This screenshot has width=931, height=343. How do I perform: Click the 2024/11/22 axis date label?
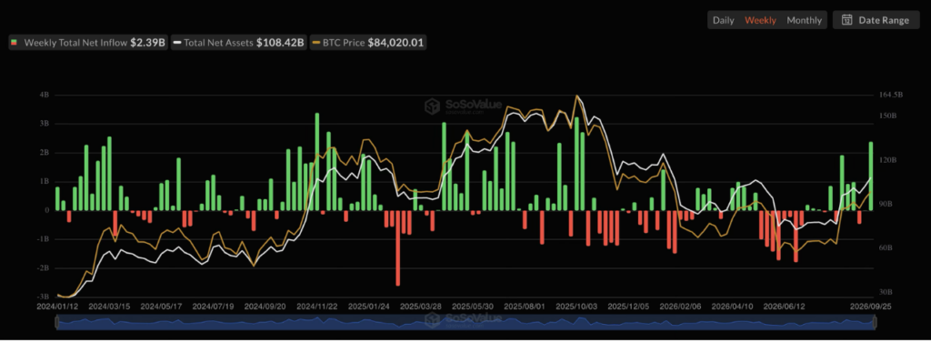[x=316, y=307]
